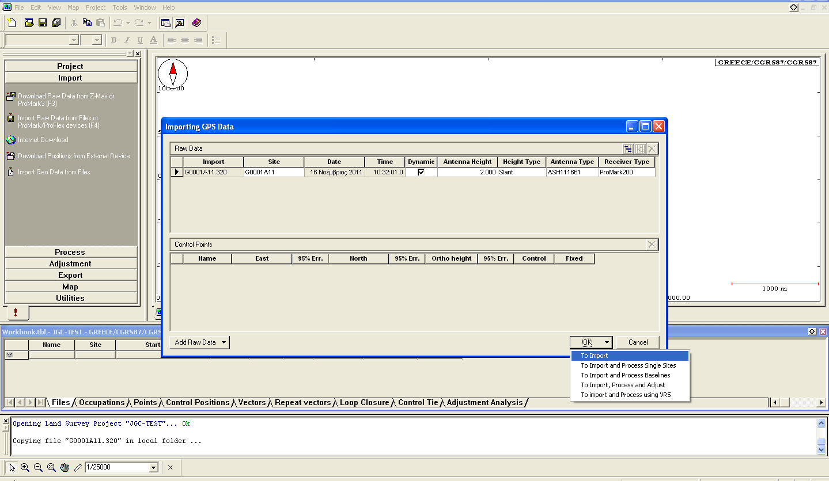Expand the Adjustment panel section
Image resolution: width=829 pixels, height=481 pixels.
71,264
